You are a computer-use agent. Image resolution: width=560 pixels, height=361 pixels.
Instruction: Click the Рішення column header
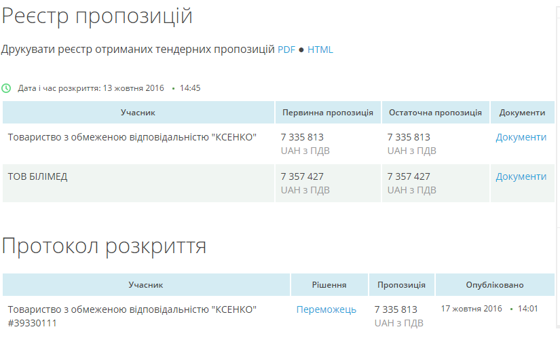(x=329, y=285)
